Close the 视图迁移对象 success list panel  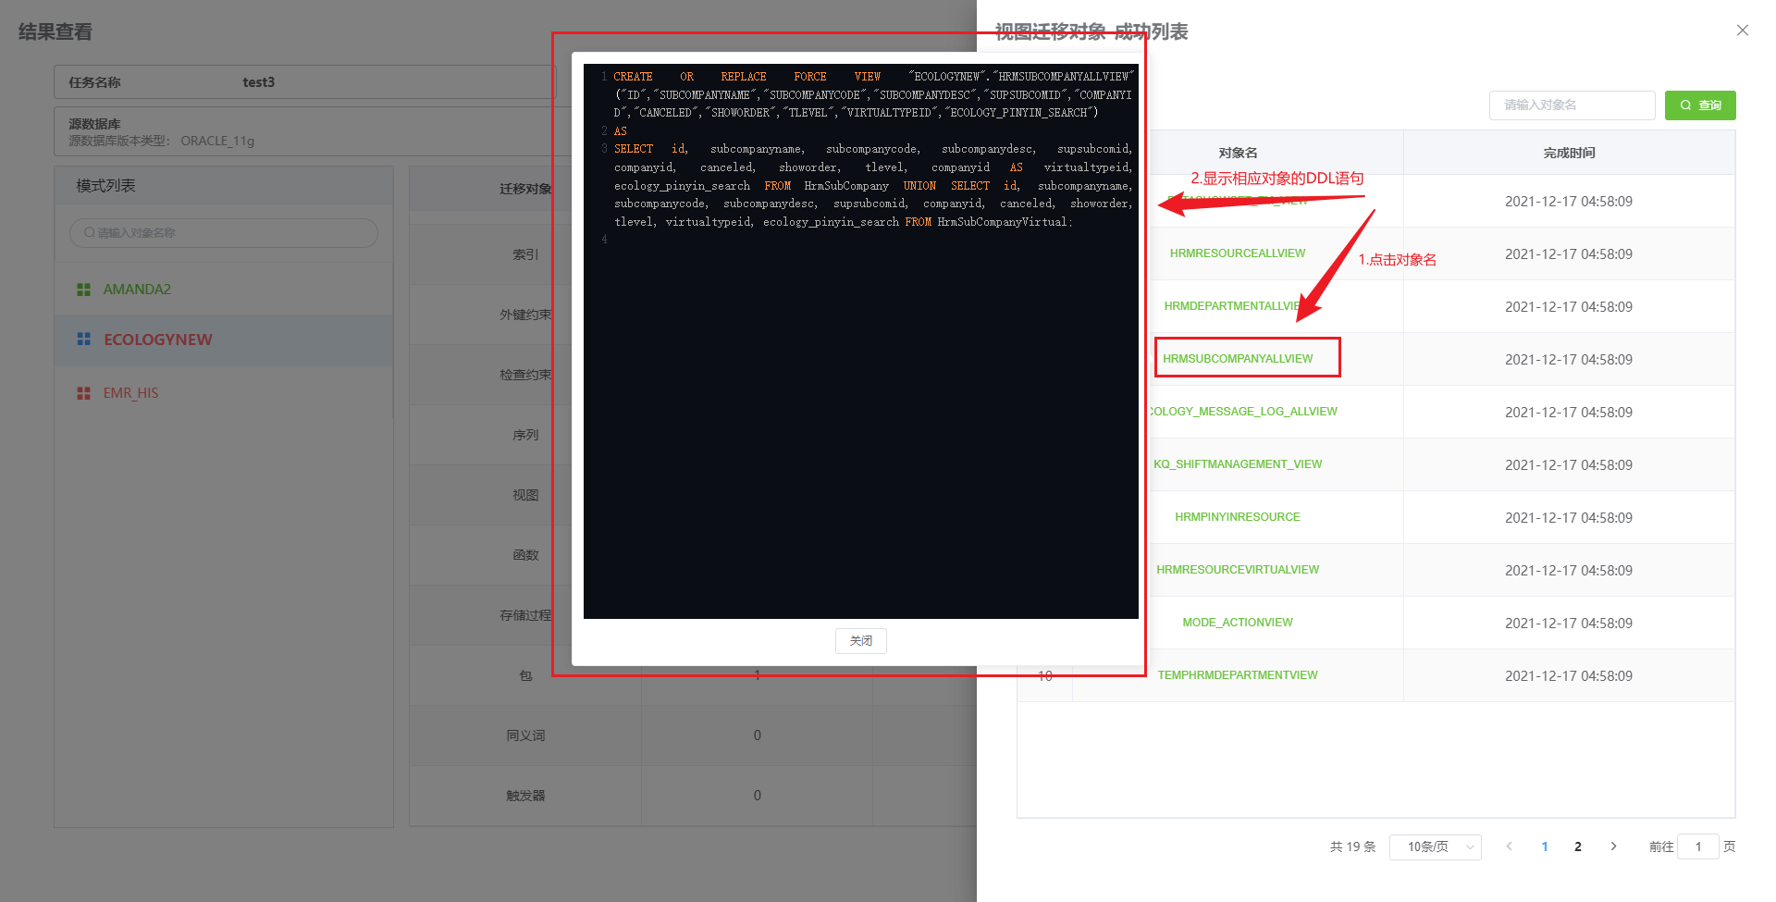(1743, 30)
